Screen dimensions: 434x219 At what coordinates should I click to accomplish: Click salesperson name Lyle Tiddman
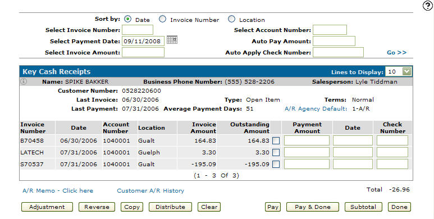[376, 82]
